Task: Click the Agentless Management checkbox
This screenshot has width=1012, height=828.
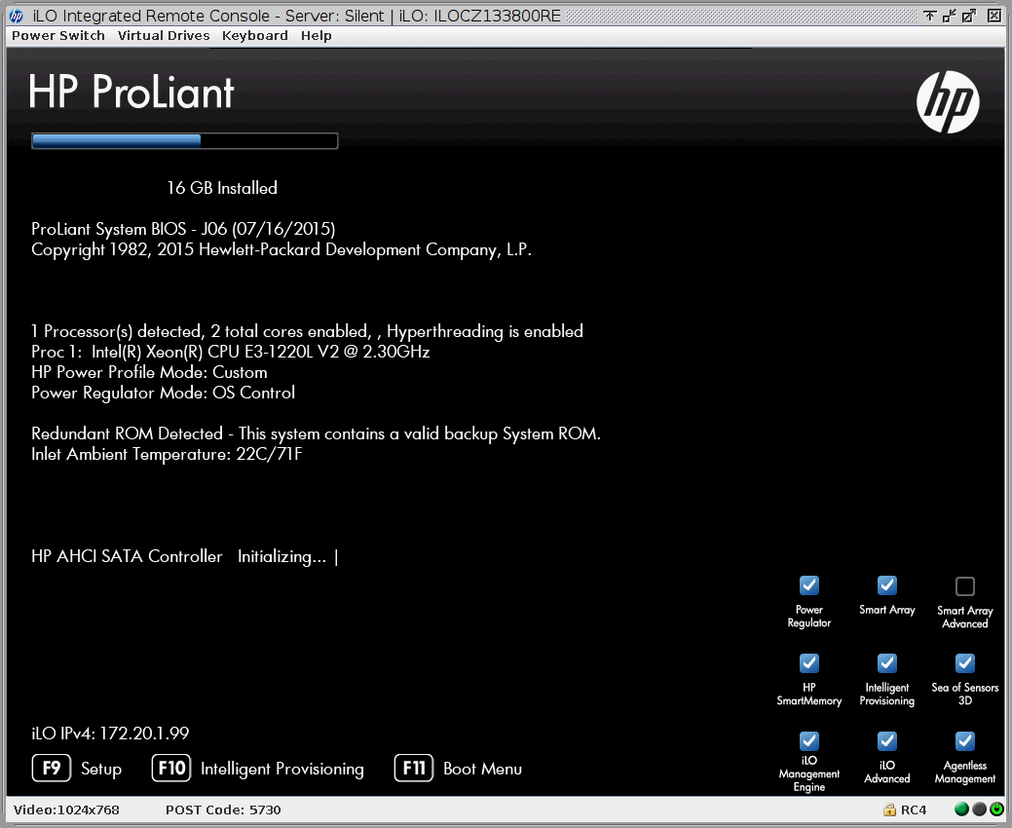Action: [965, 741]
